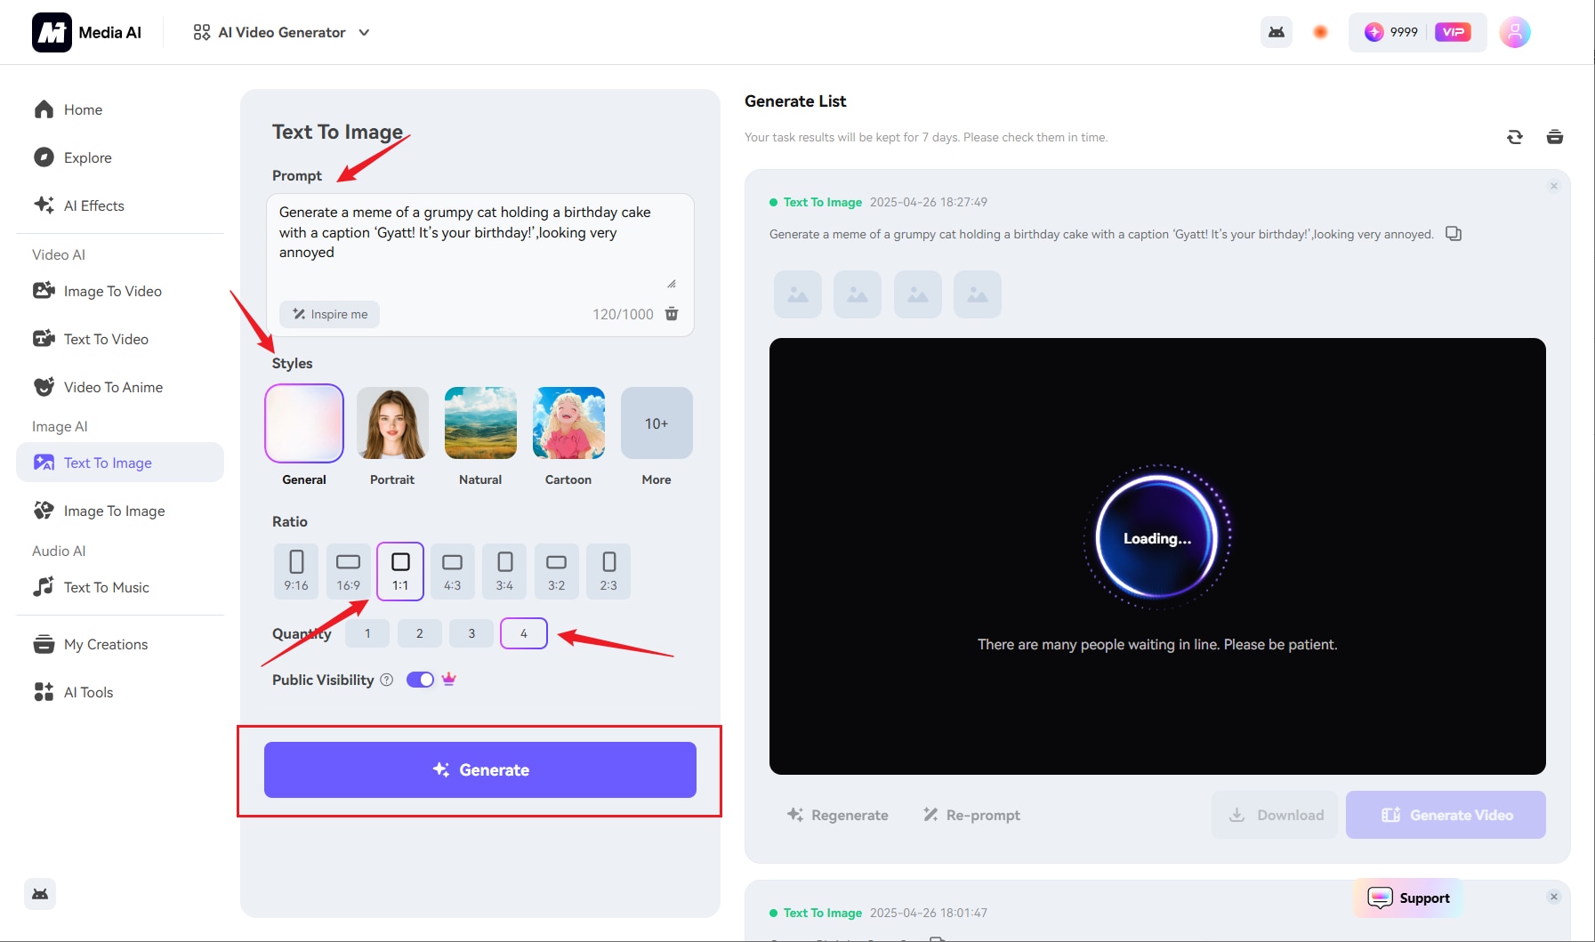
Task: Click the Inspire me button
Action: (330, 314)
